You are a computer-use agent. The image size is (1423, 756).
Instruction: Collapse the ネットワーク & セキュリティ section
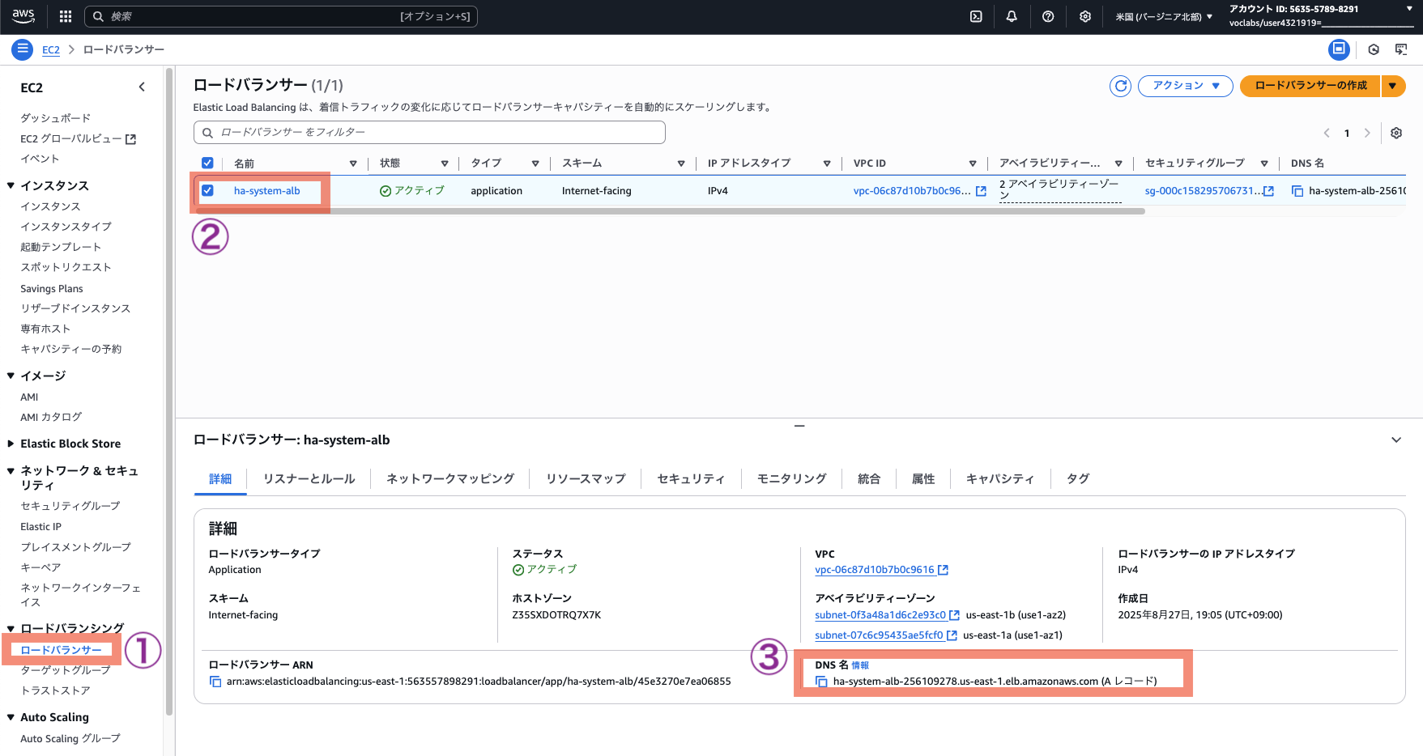[x=11, y=470]
